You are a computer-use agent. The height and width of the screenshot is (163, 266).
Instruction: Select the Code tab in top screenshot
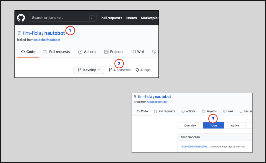pos(28,52)
